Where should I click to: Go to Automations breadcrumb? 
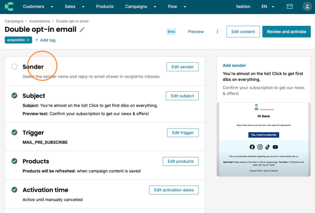pyautogui.click(x=39, y=21)
